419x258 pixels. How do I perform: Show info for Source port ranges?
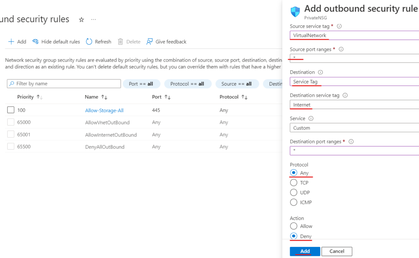[x=341, y=49]
